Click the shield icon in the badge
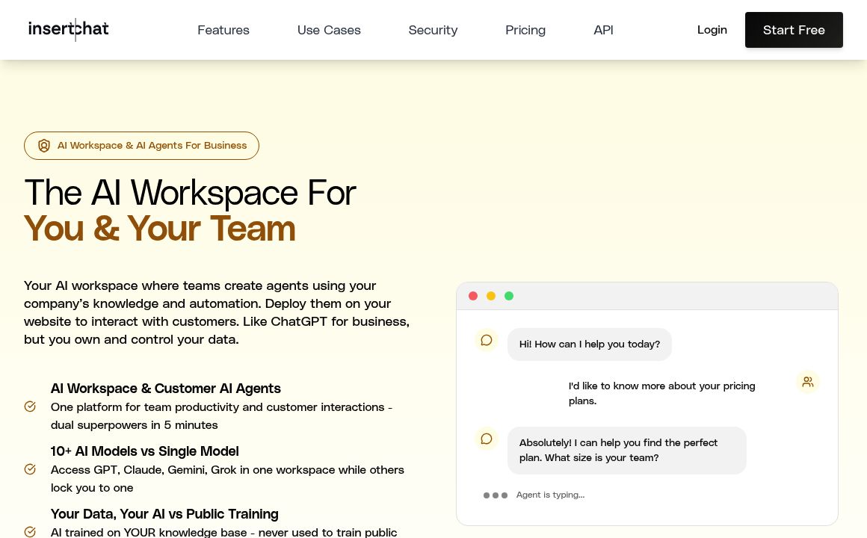 (44, 146)
